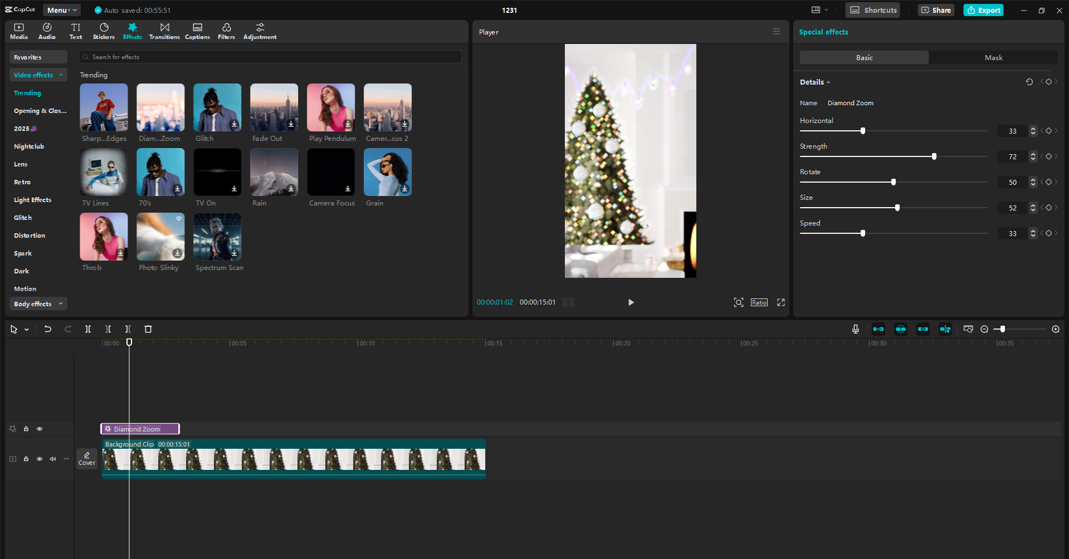Toggle main track magnet

coord(878,329)
